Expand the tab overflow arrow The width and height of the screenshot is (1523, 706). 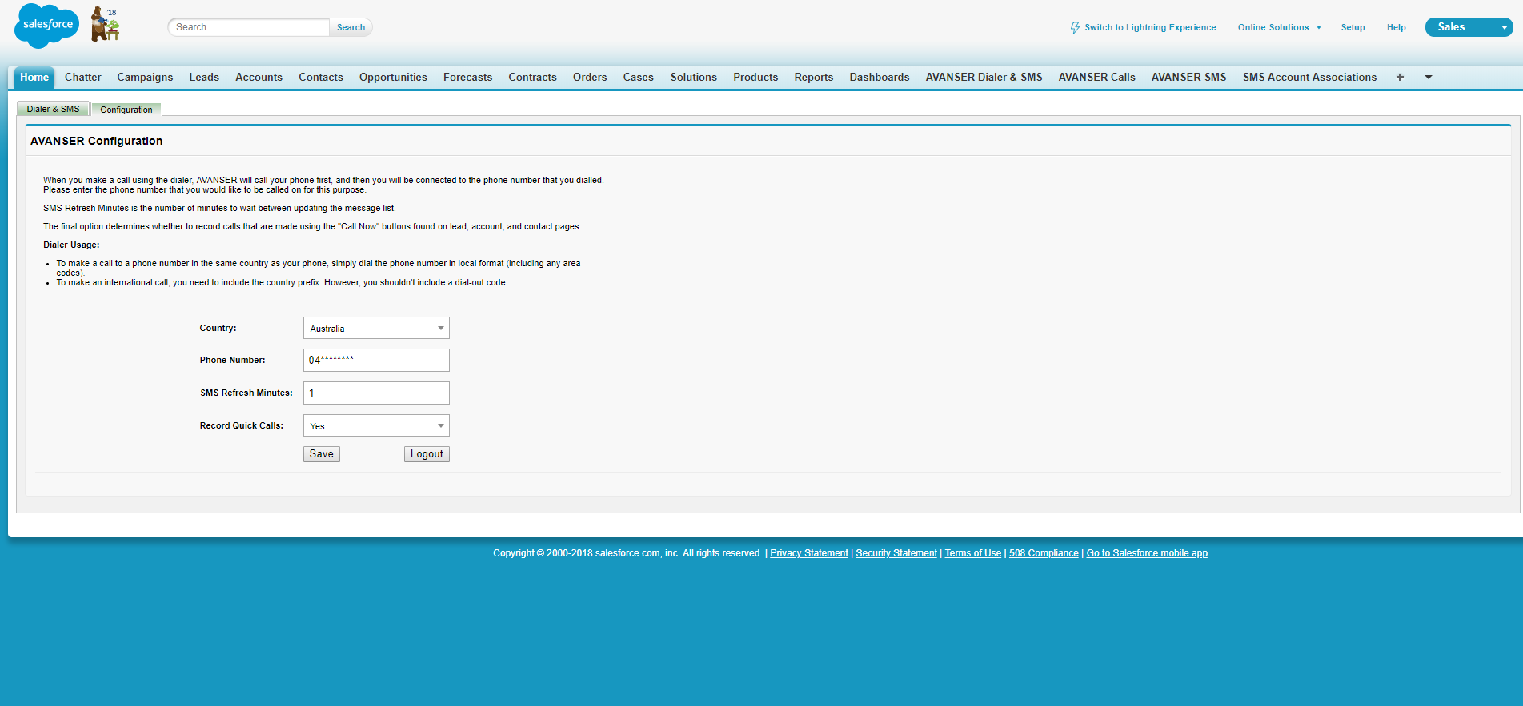pyautogui.click(x=1429, y=78)
